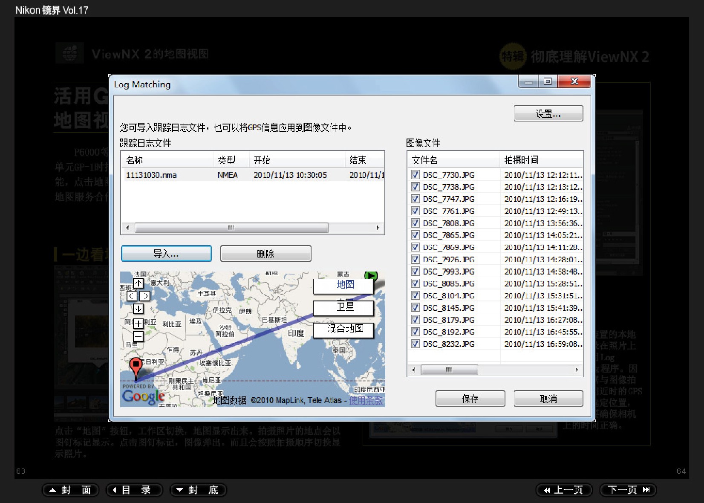The height and width of the screenshot is (503, 704).
Task: Sort log files by 类型 column
Action: point(231,160)
